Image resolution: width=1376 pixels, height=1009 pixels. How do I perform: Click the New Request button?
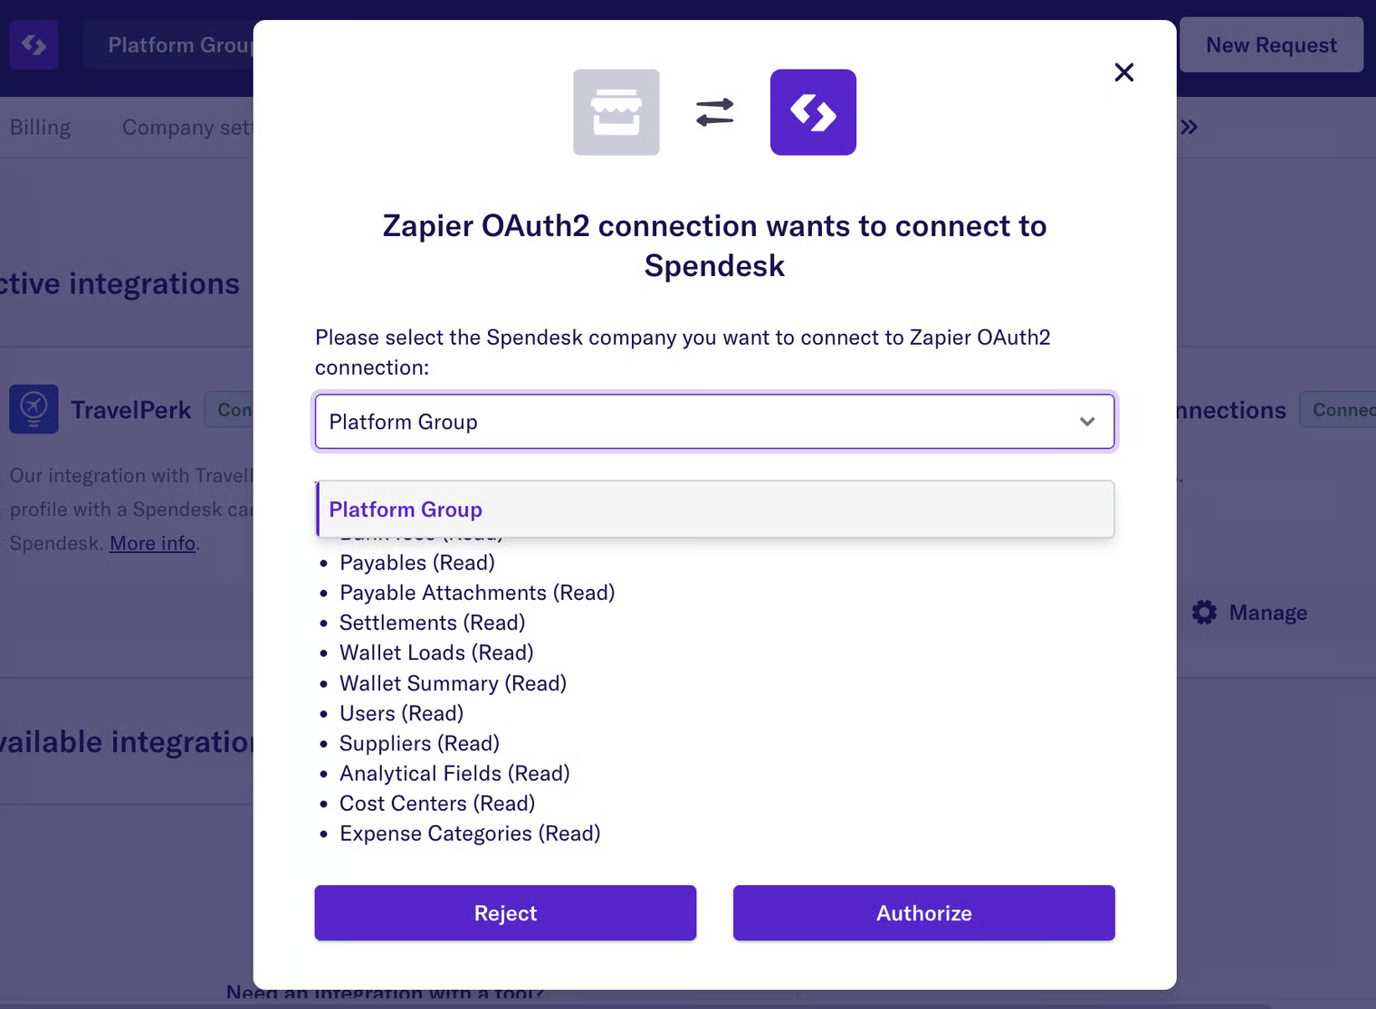1270,45
